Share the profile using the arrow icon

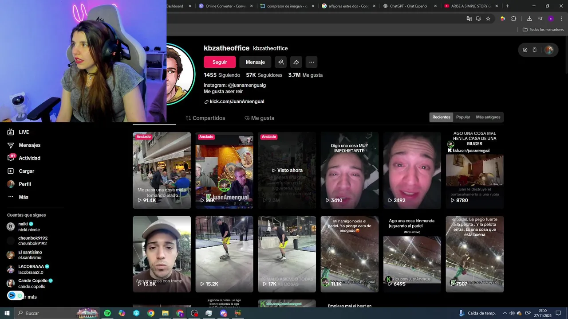point(296,62)
